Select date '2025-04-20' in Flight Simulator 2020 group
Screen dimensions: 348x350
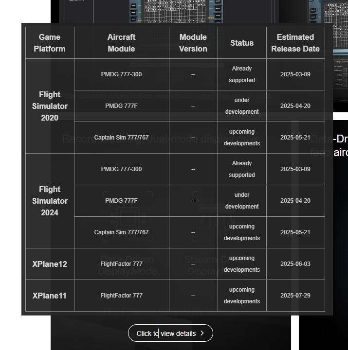tap(295, 106)
